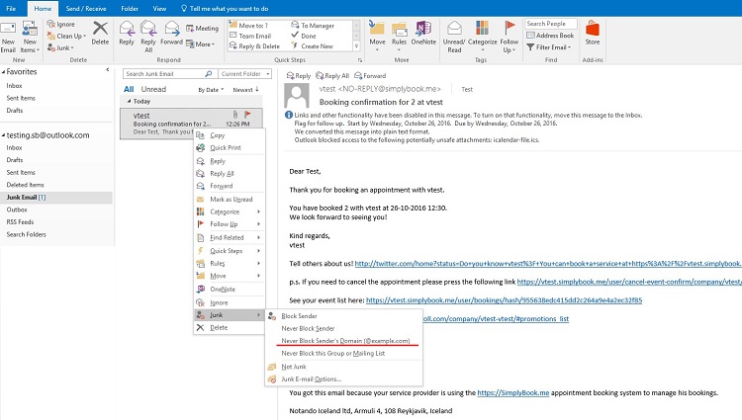
Task: Toggle the All messages filter
Action: (129, 89)
